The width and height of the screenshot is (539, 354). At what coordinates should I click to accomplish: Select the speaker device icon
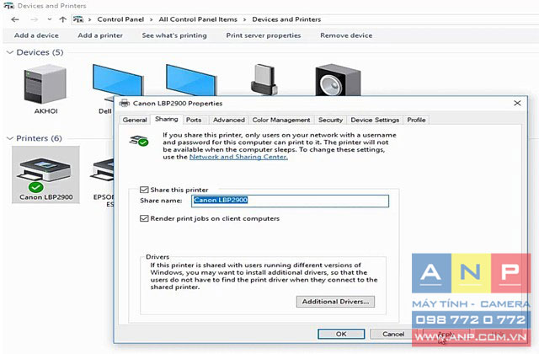pyautogui.click(x=338, y=80)
